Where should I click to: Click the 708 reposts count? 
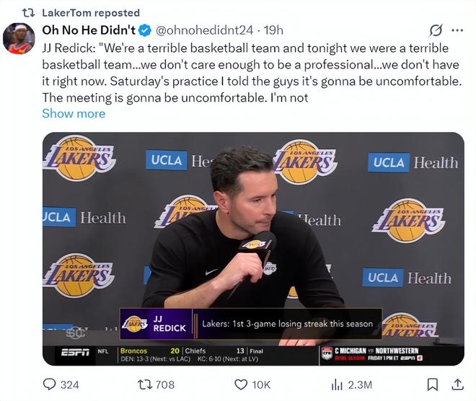(x=165, y=385)
